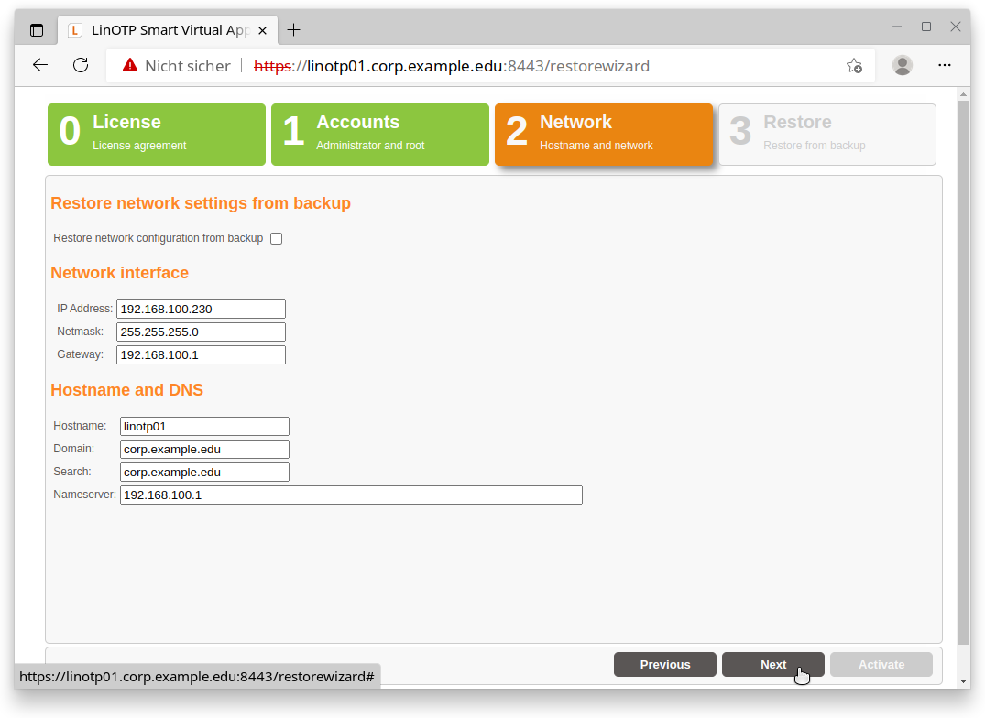Open the browser profile avatar
Viewport: 985px width, 718px height.
[x=903, y=65]
